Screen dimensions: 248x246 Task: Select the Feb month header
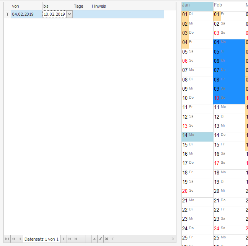pyautogui.click(x=228, y=5)
